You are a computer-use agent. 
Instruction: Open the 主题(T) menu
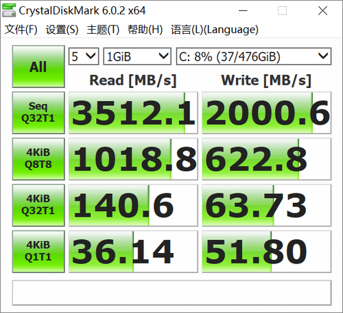click(103, 30)
